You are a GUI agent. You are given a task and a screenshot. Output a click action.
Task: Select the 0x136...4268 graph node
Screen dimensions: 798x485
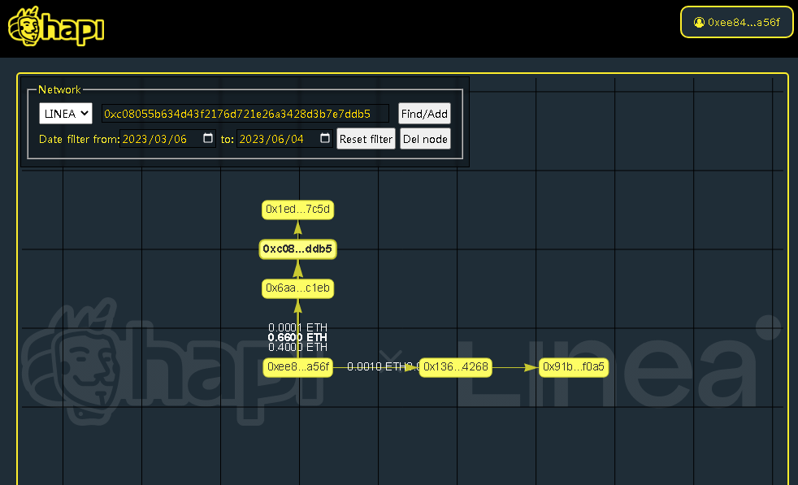pyautogui.click(x=456, y=367)
